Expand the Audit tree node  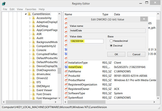(30, 38)
